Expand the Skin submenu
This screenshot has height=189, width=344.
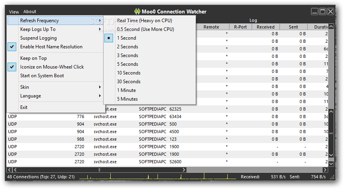[55, 87]
